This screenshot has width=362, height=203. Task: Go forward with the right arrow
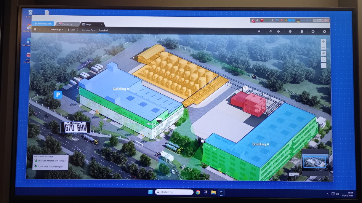click(45, 29)
